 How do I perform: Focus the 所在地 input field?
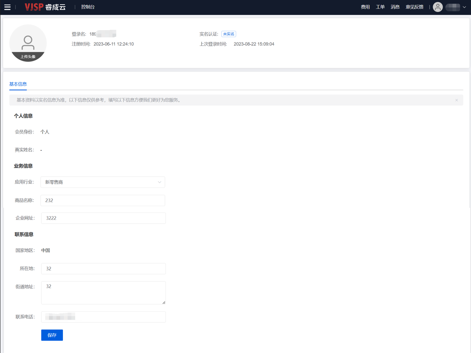103,269
